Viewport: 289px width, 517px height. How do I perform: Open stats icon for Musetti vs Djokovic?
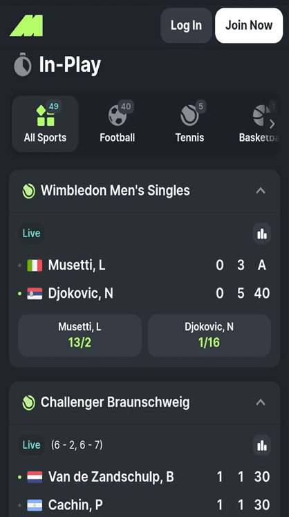262,234
